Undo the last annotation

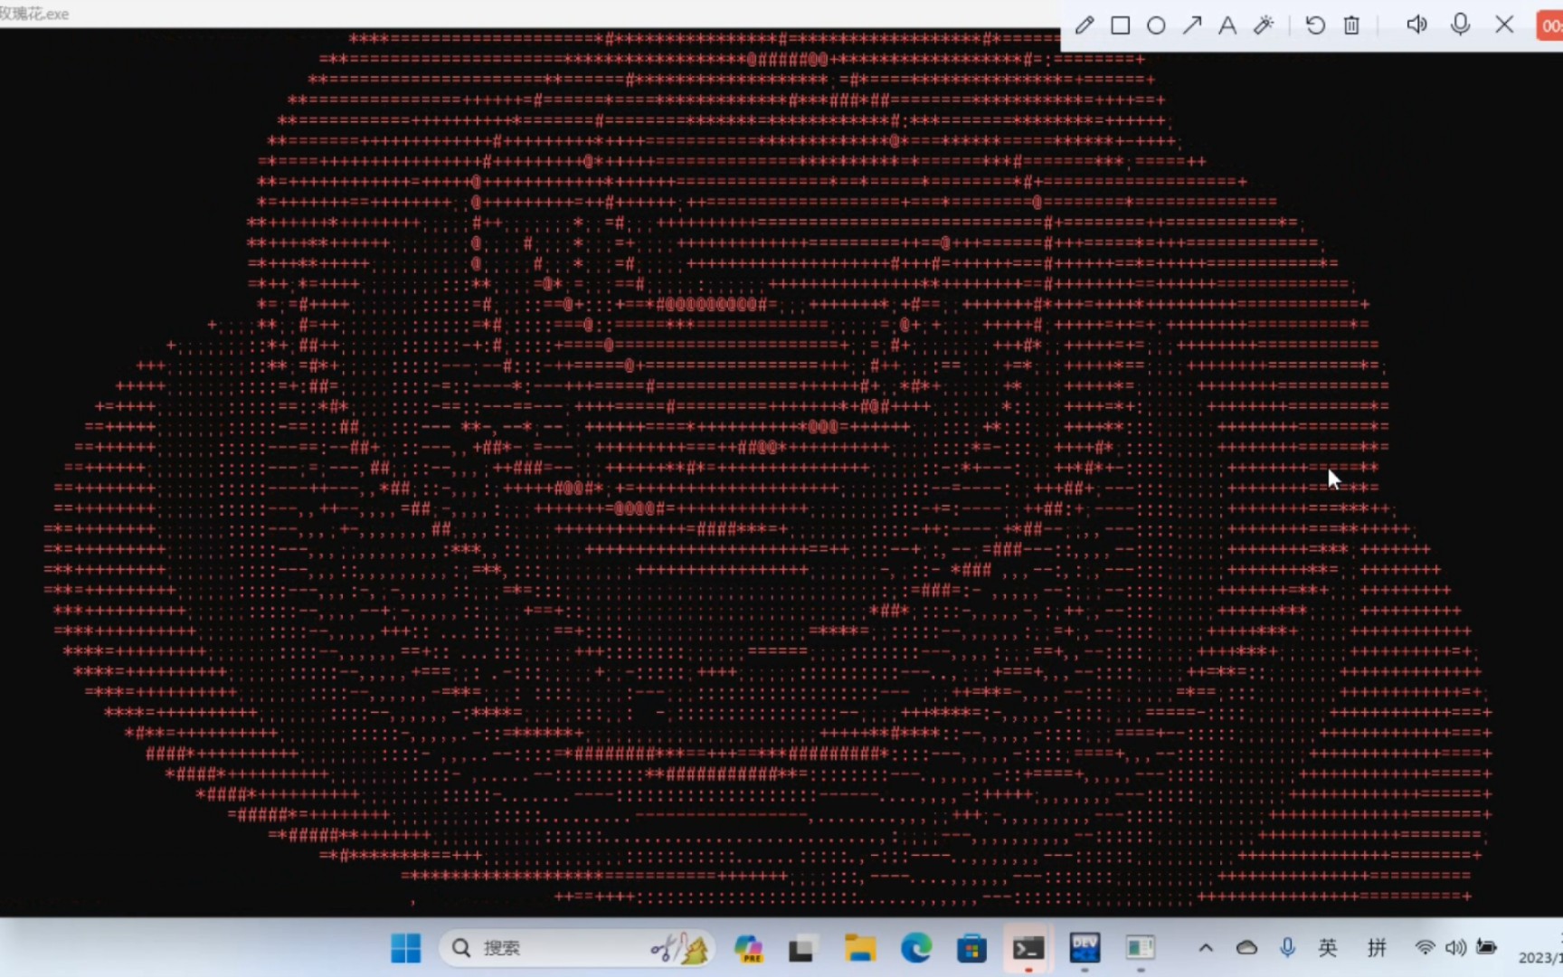tap(1314, 24)
